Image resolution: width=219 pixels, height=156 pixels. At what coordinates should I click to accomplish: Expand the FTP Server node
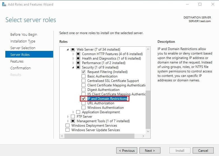(68, 116)
